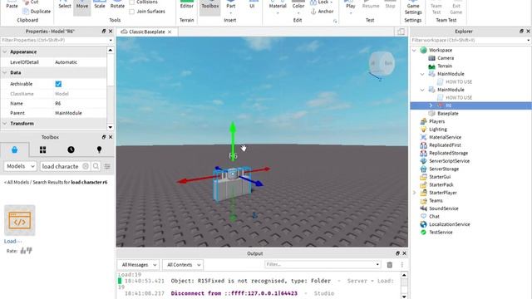
Task: Close the Classic Baseplate tab
Action: (170, 32)
